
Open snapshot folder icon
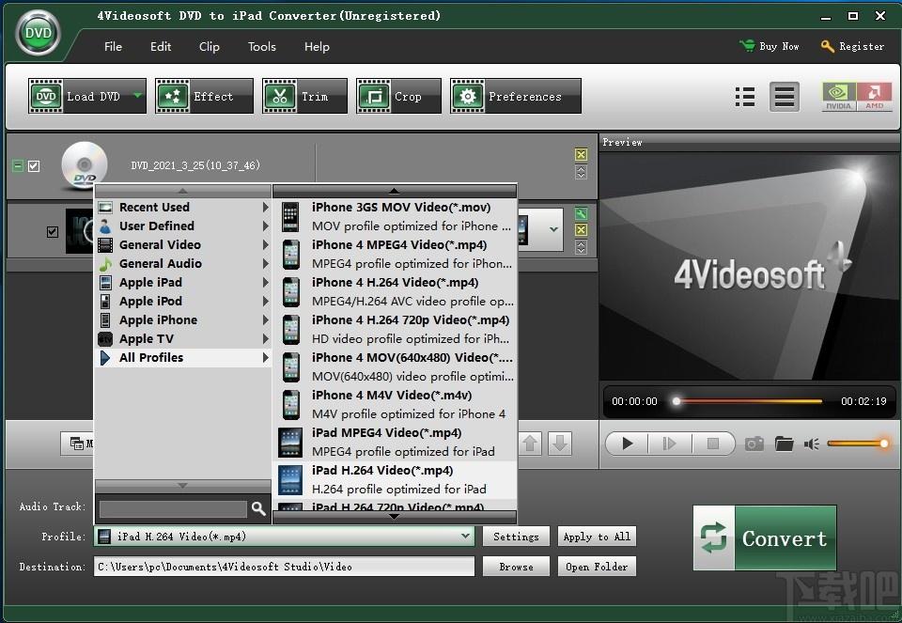(x=784, y=444)
